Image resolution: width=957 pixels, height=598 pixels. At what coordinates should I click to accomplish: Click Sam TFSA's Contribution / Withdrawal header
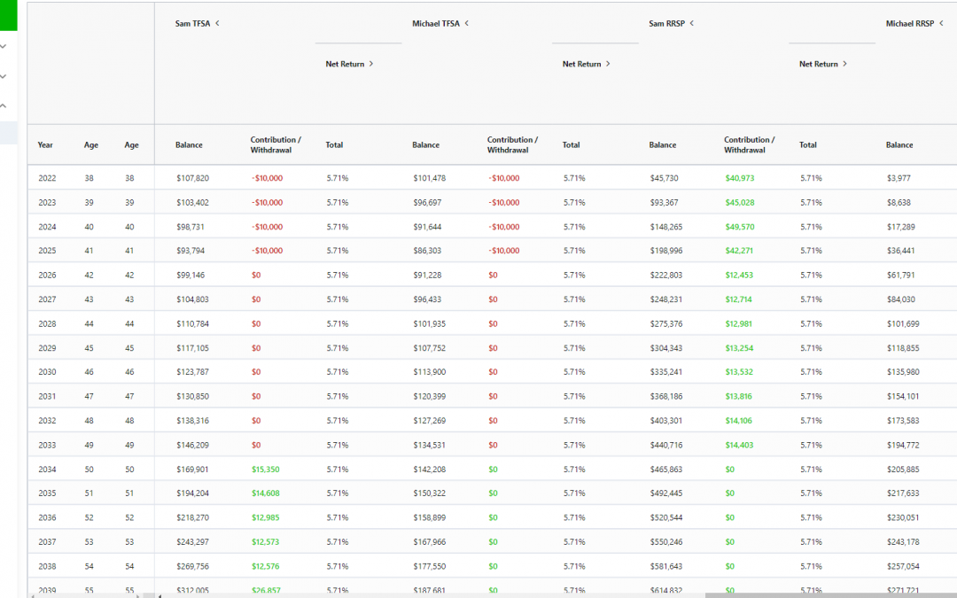[x=276, y=144]
